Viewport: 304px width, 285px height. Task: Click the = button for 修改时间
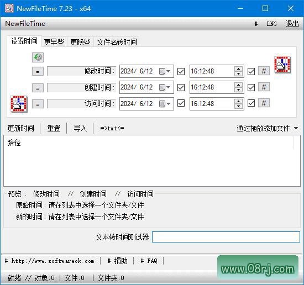click(38, 71)
